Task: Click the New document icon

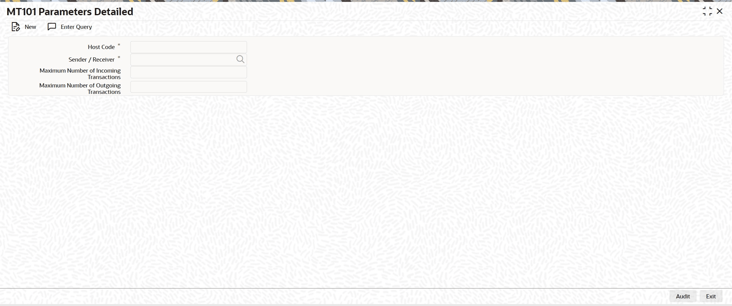Action: [16, 27]
